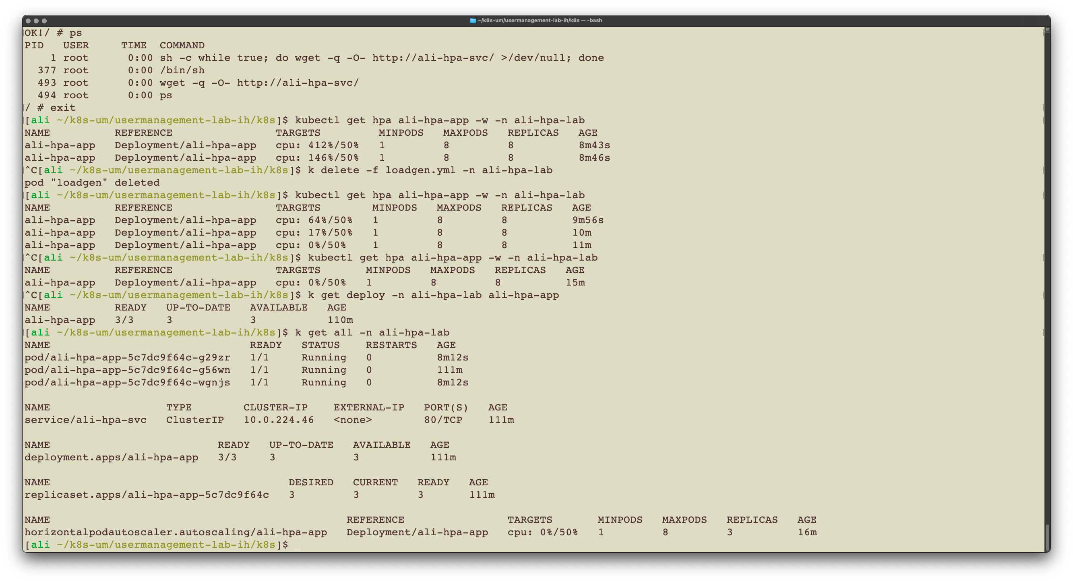Click the pod name ending in wgnjs

coord(127,383)
